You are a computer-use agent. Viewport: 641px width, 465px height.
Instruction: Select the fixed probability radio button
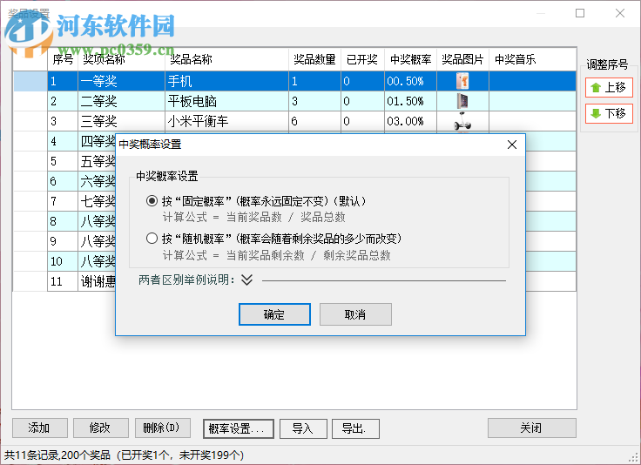pos(152,201)
